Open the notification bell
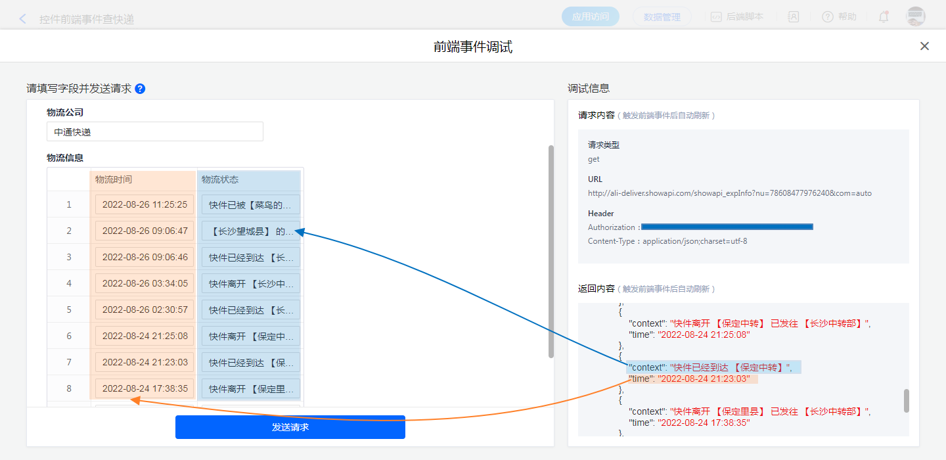The height and width of the screenshot is (460, 946). (x=884, y=17)
